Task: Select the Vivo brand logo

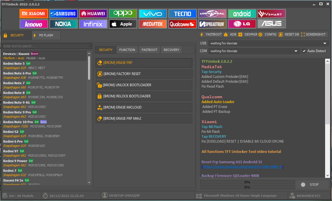Action: (153, 14)
